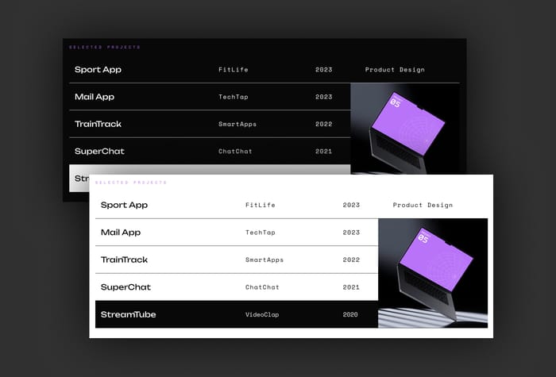Click Product Design label in the dark panel
This screenshot has width=556, height=377.
[395, 70]
